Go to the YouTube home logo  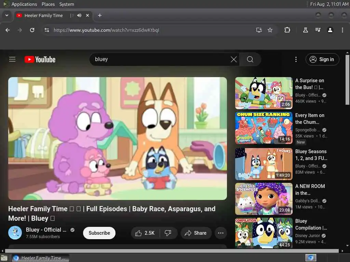pos(40,59)
